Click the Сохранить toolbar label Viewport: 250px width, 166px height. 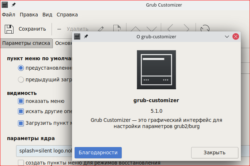click(32, 29)
